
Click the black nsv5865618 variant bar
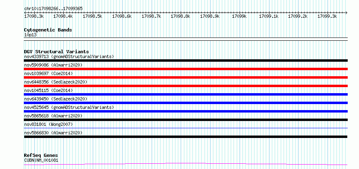tap(186, 120)
